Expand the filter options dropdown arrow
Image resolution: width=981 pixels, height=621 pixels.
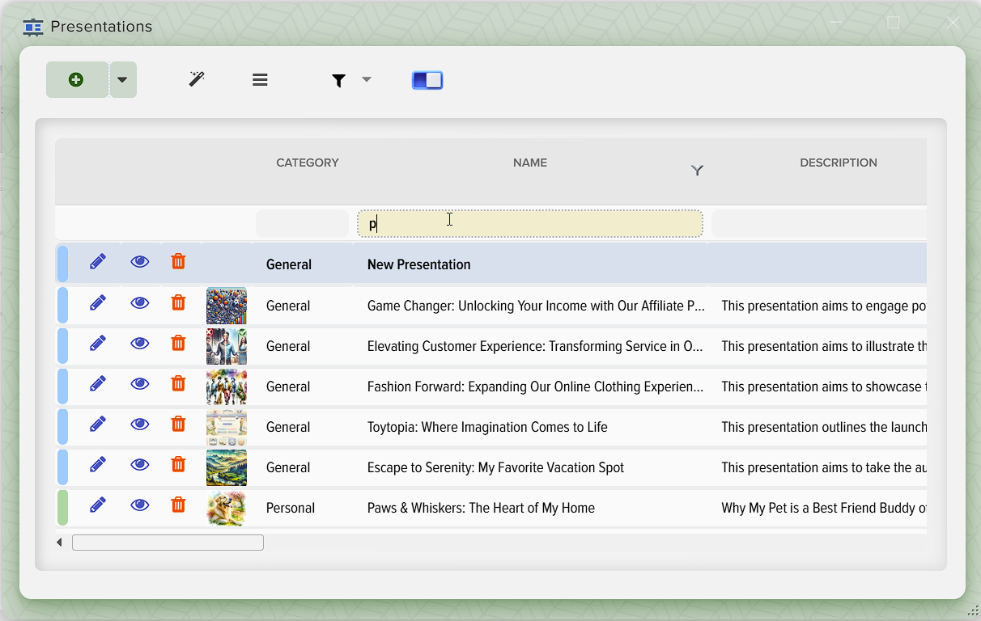click(367, 79)
